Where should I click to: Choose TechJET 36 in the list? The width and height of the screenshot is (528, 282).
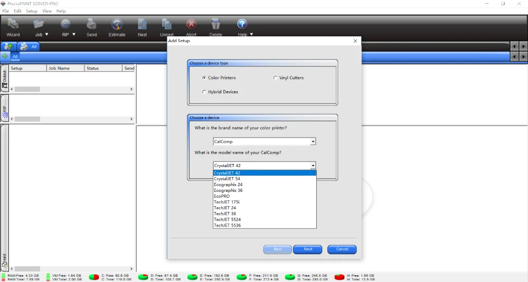tap(265, 213)
